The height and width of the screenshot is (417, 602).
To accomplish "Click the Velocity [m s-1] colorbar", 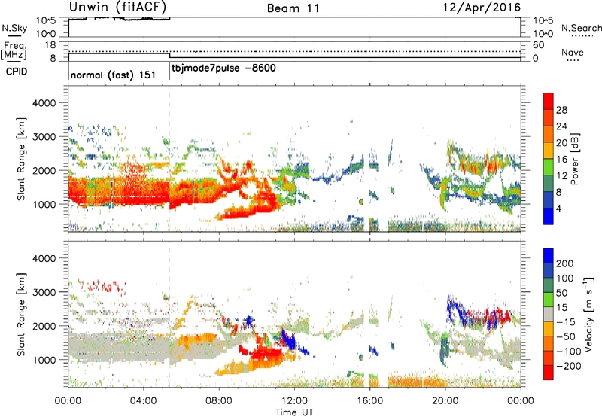I will [549, 314].
